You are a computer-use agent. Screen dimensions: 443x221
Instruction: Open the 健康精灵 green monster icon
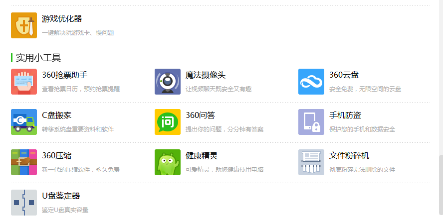(168, 162)
